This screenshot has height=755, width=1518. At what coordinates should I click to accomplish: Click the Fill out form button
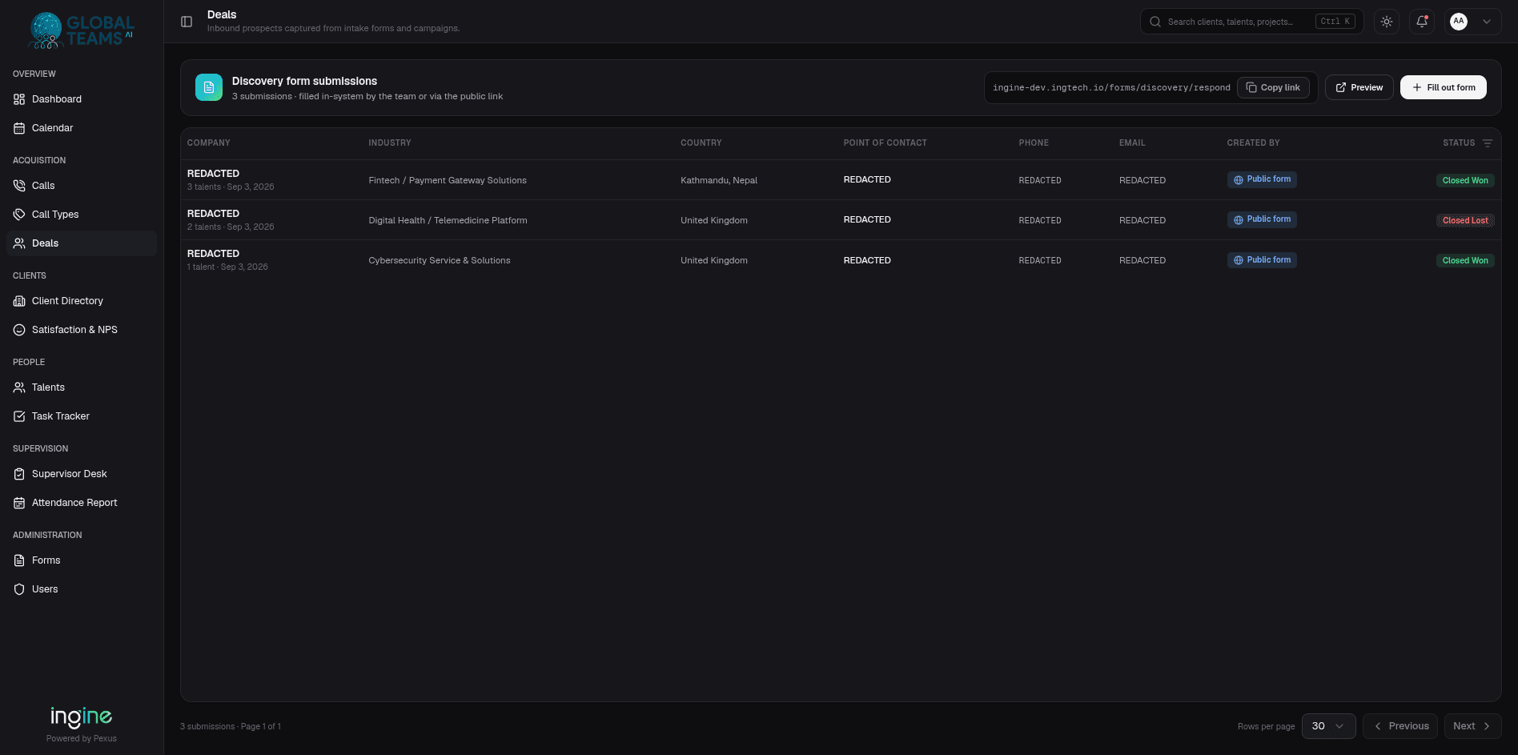click(1443, 87)
